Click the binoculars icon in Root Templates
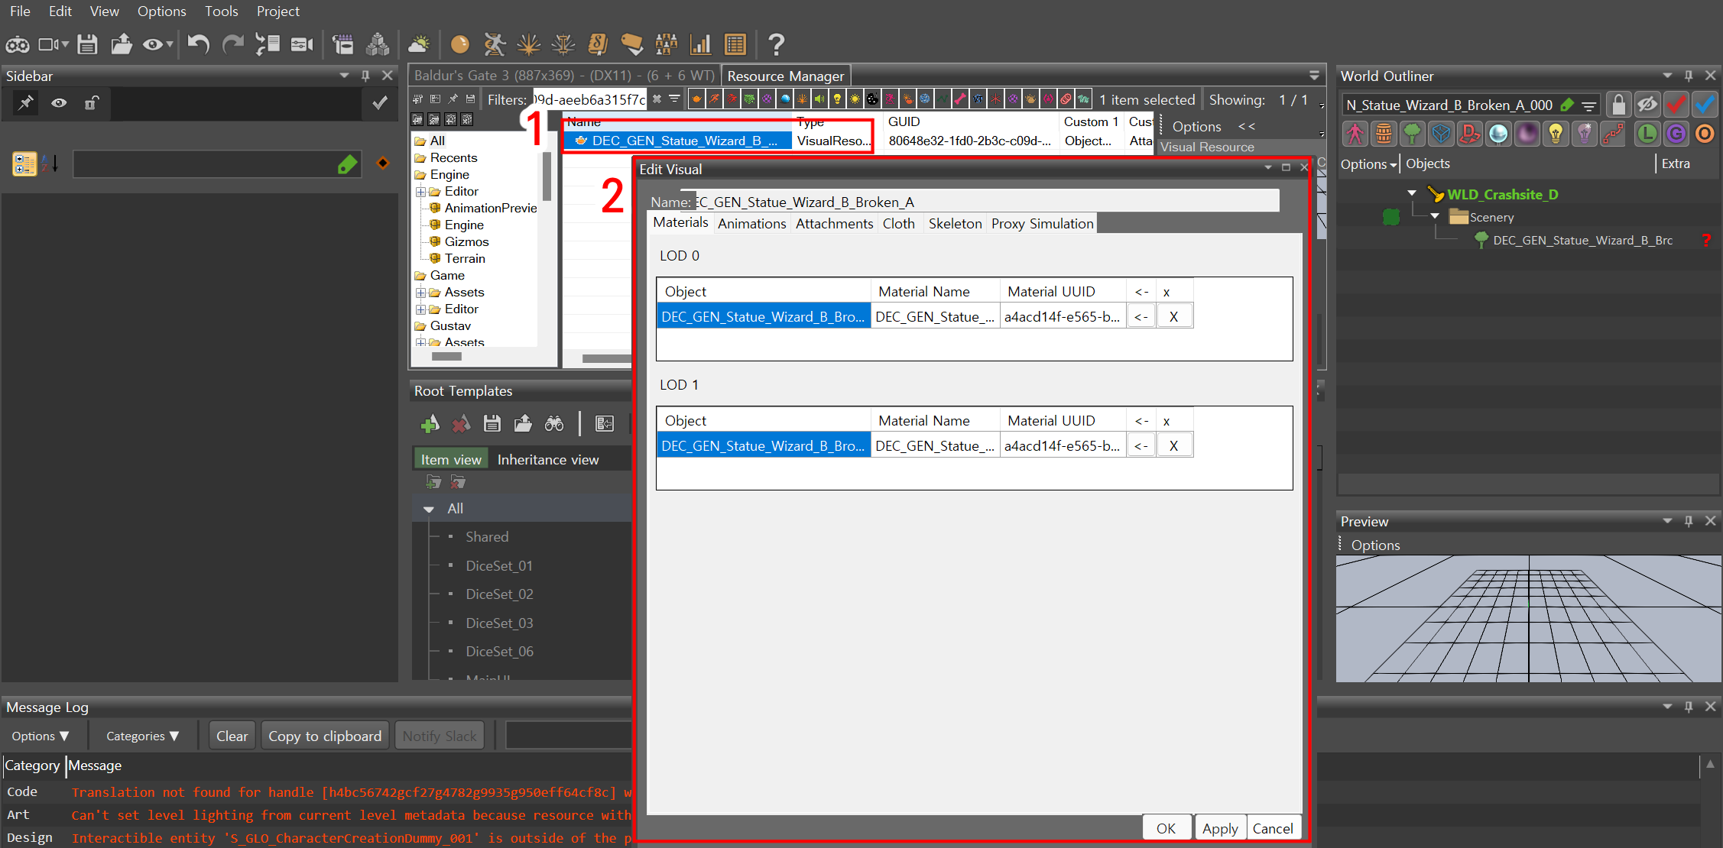This screenshot has width=1723, height=848. pos(554,423)
